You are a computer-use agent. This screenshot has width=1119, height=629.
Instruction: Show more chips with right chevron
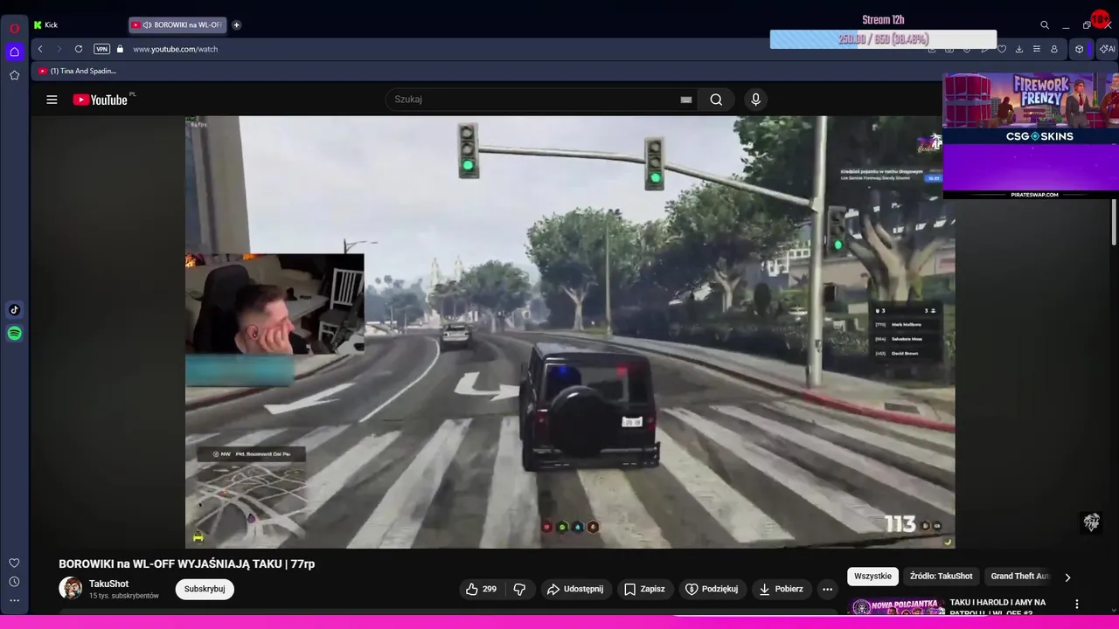point(1067,577)
